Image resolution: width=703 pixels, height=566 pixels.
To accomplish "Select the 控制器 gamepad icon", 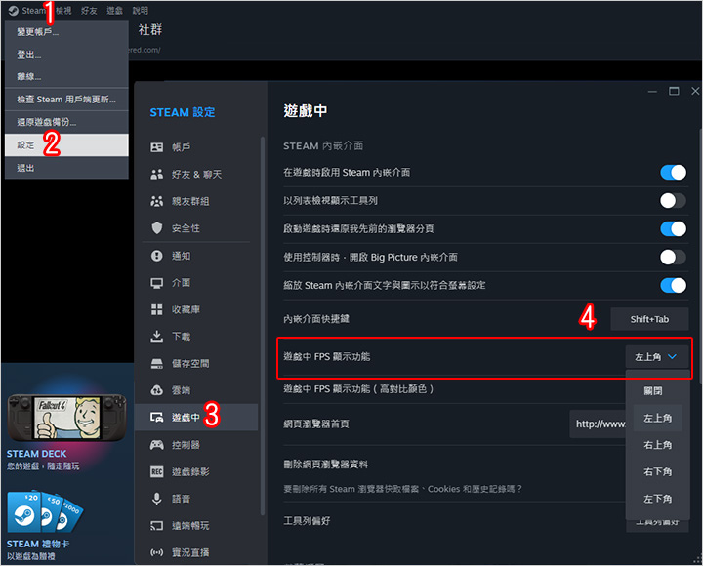I will point(157,445).
